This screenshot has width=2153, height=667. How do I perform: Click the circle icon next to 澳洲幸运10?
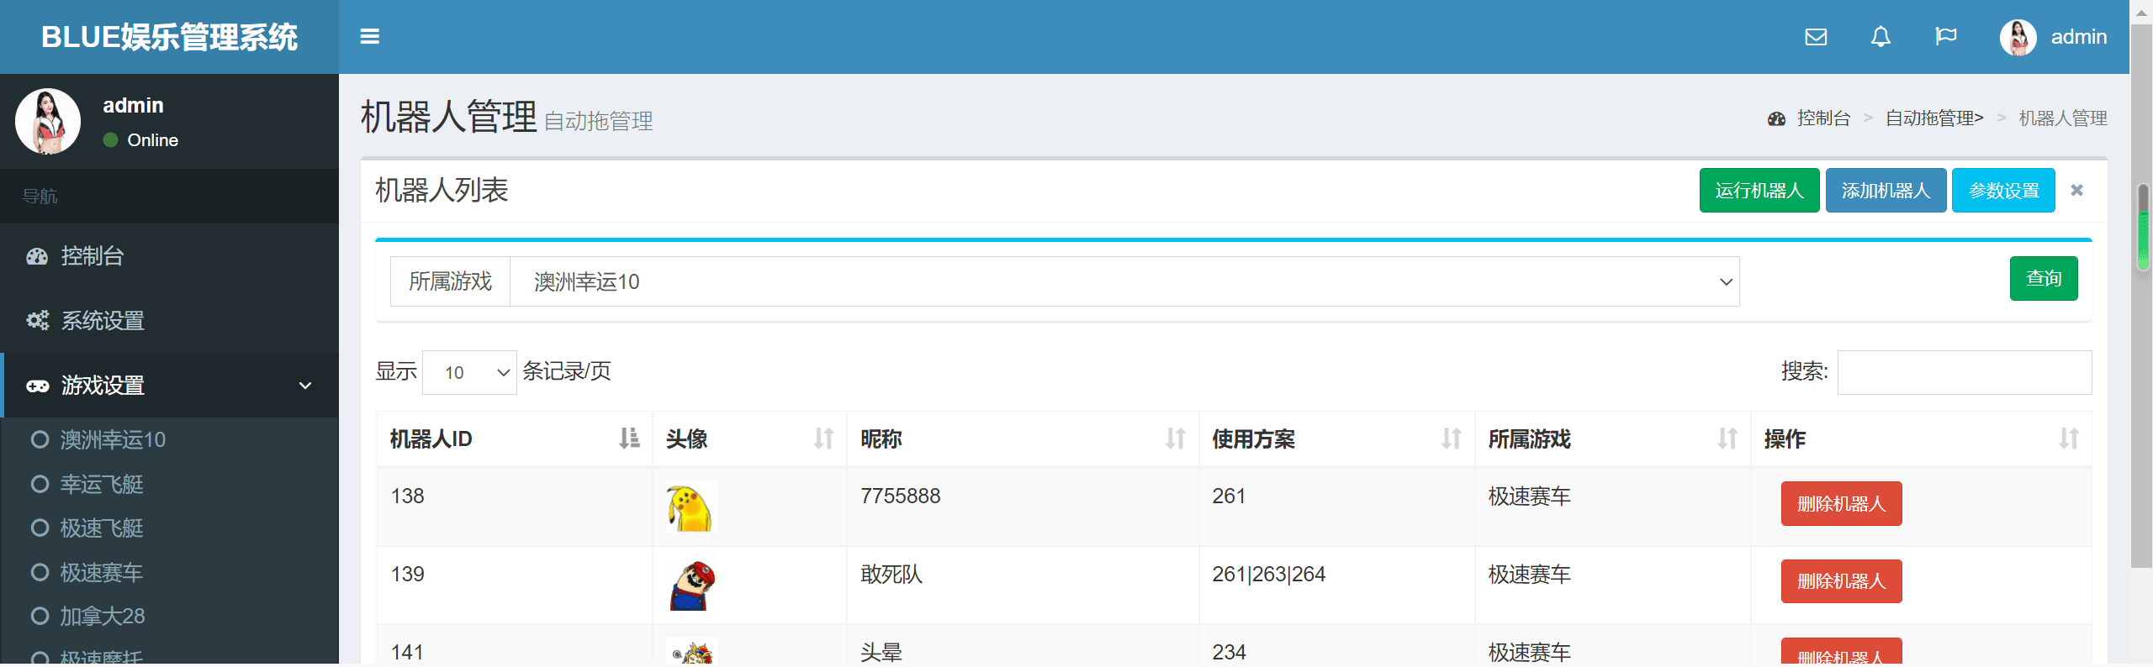tap(40, 439)
